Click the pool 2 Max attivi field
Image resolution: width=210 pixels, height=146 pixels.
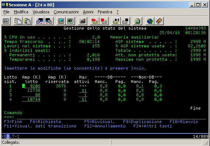83,90
